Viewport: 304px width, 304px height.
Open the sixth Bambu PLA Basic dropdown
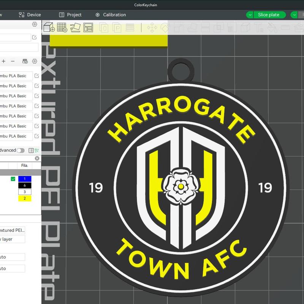16,126
